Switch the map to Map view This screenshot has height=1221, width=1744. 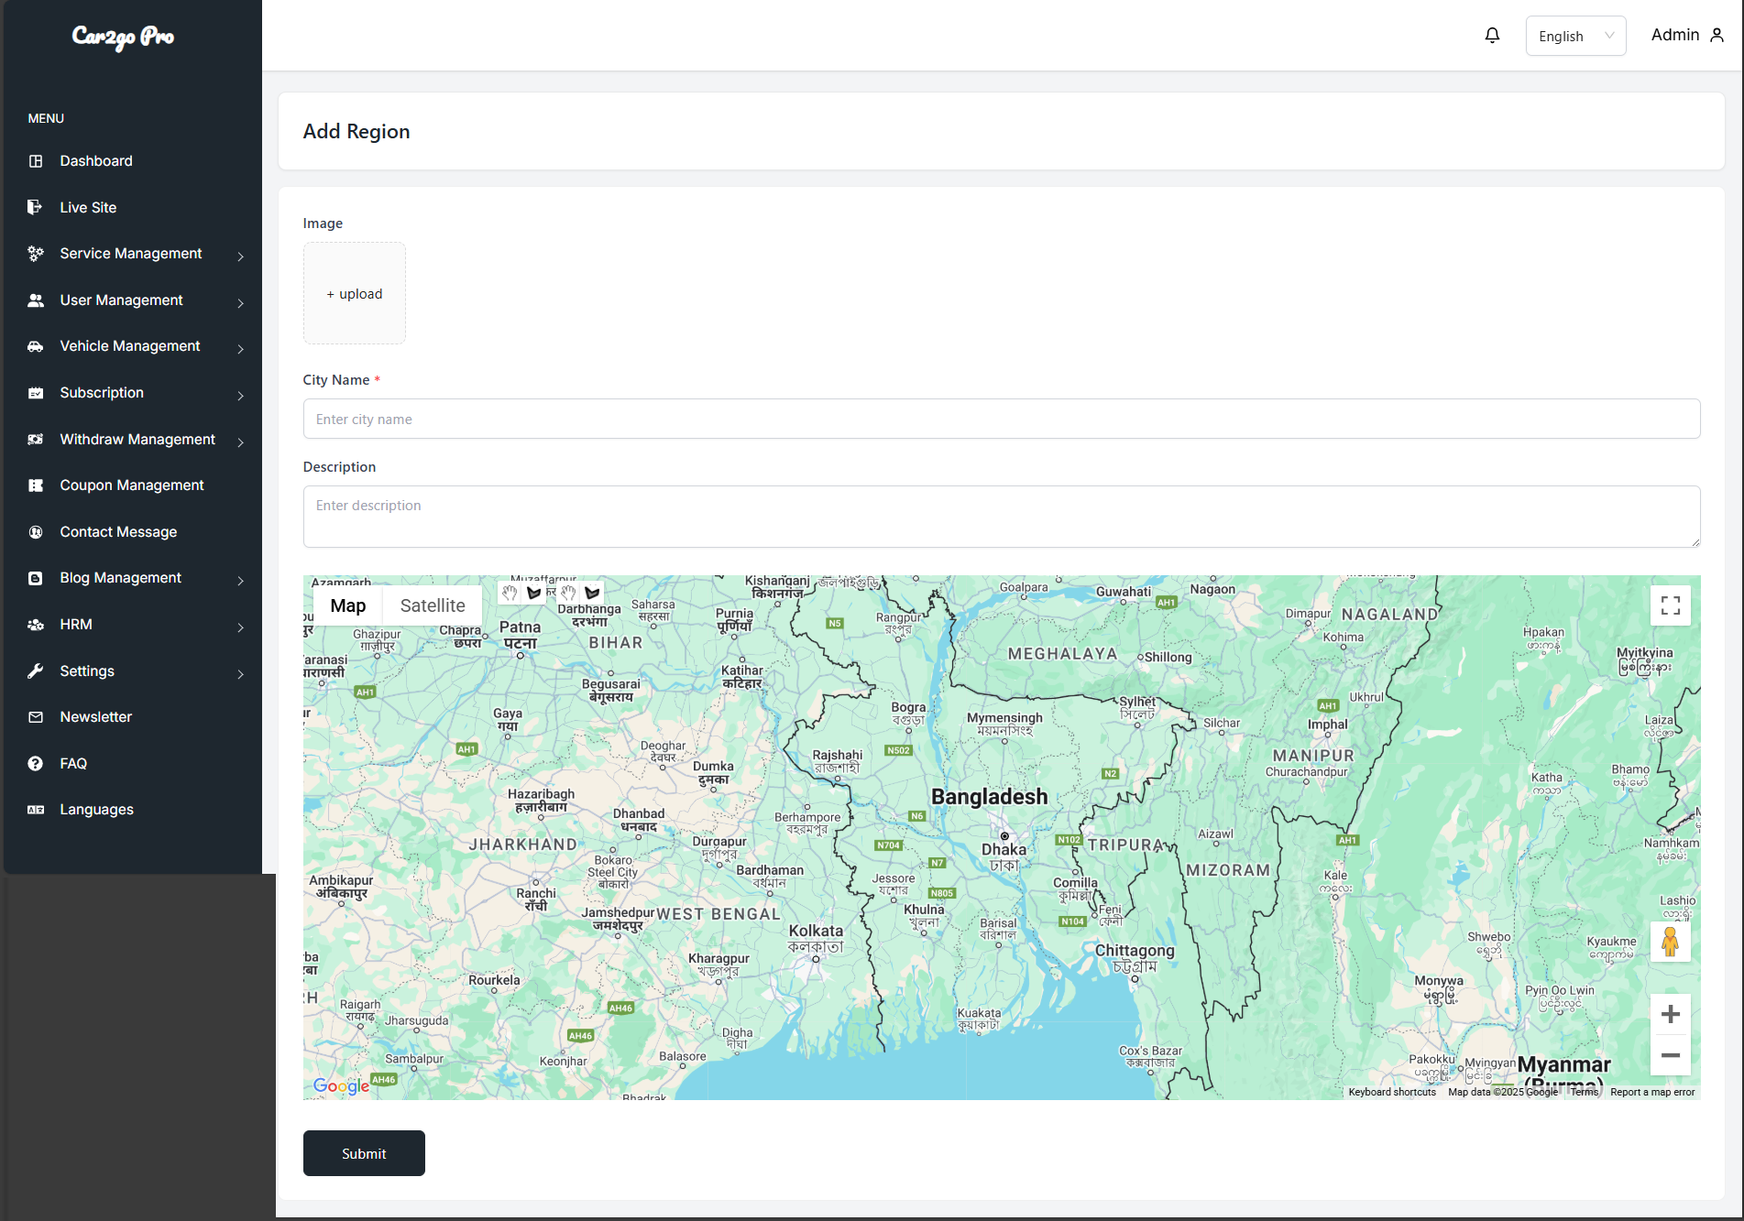(348, 605)
